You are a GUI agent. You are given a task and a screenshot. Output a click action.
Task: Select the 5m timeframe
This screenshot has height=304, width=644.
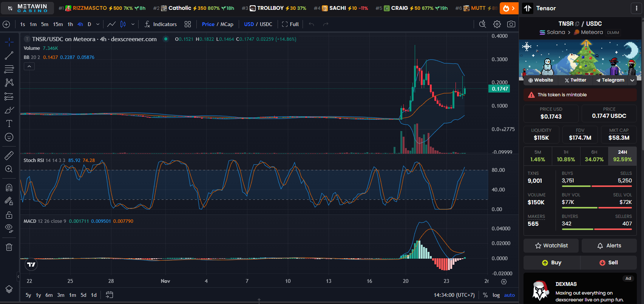[x=45, y=24]
